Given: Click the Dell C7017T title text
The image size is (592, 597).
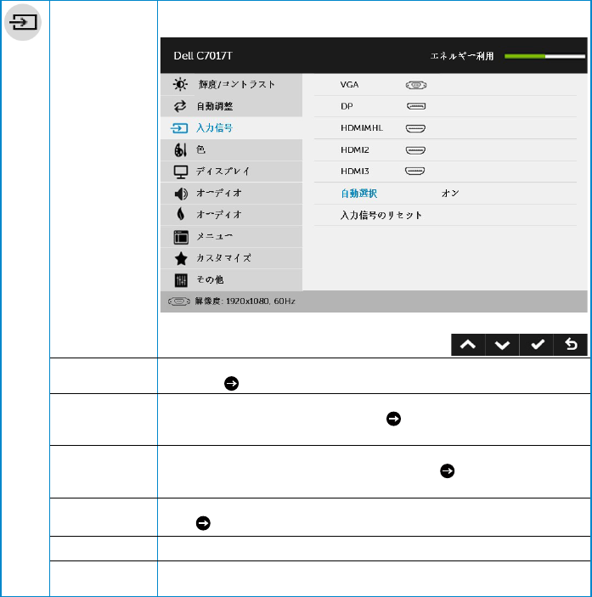Looking at the screenshot, I should pos(203,56).
